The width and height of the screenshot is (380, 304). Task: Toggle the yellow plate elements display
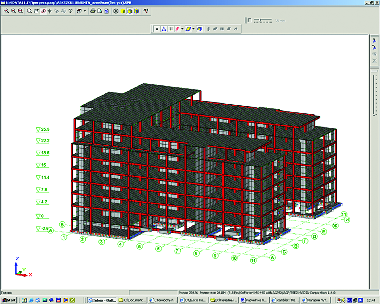click(x=188, y=29)
